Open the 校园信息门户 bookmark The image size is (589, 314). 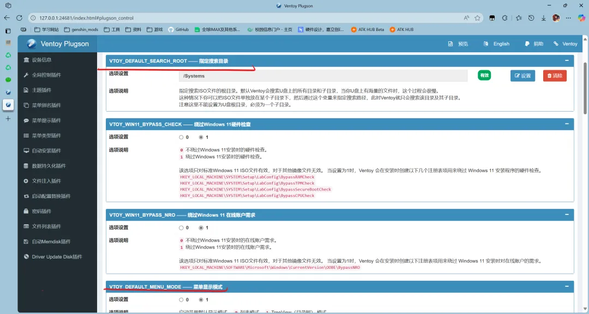tap(270, 29)
